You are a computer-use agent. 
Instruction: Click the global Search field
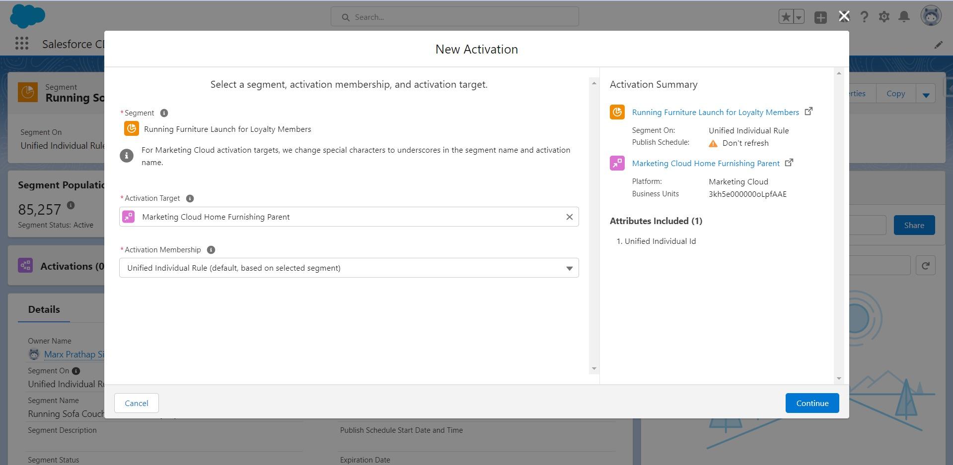pyautogui.click(x=455, y=17)
